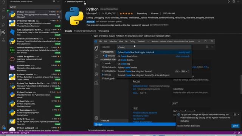
Task: Open the Microsoft publisher link
Action: point(92,14)
